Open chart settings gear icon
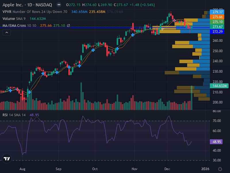Image resolution: width=230 pixels, height=173 pixels. (x=220, y=169)
